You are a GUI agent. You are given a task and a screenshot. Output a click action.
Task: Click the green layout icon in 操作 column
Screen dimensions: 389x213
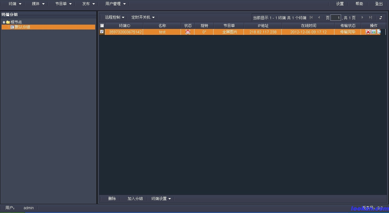(x=374, y=32)
